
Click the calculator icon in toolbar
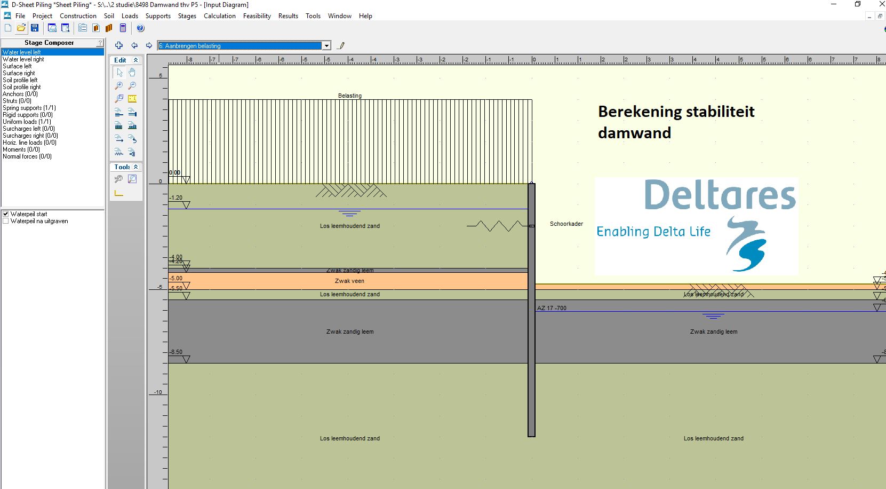123,28
